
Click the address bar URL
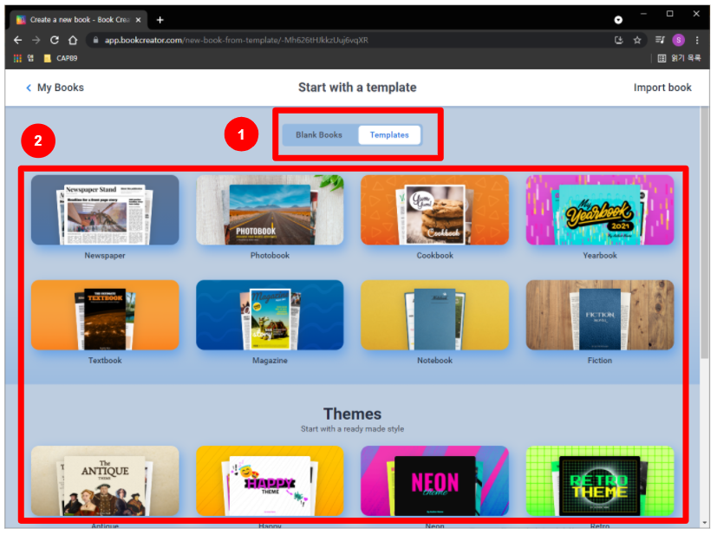[x=237, y=40]
